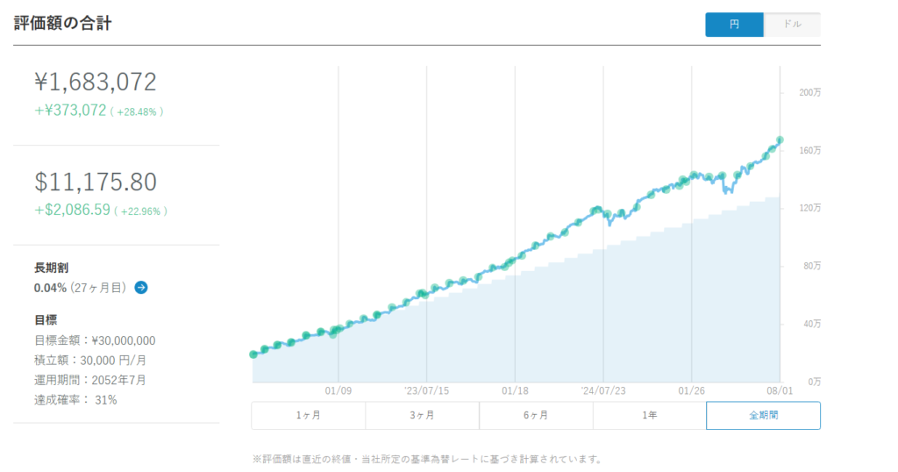Select the 6ヶ月 period tab

click(536, 415)
